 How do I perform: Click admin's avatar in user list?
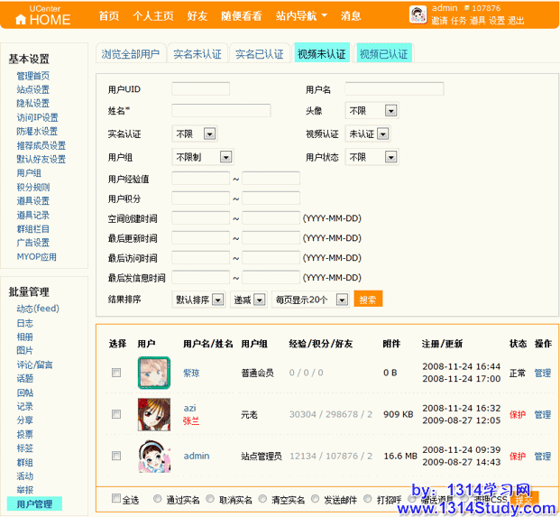(153, 457)
